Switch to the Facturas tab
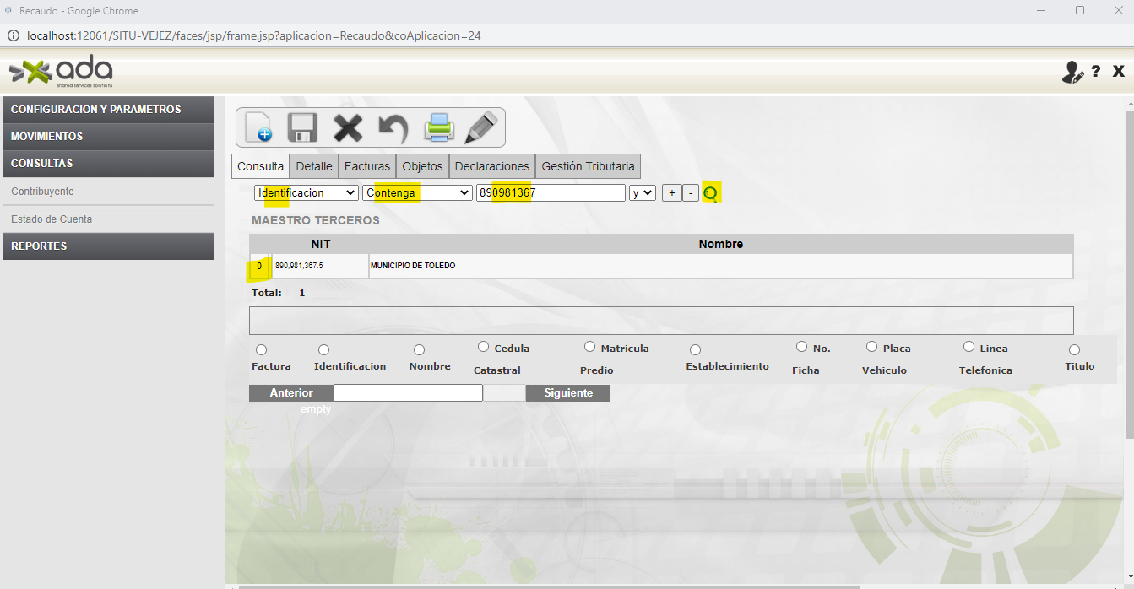Image resolution: width=1134 pixels, height=589 pixels. click(367, 166)
